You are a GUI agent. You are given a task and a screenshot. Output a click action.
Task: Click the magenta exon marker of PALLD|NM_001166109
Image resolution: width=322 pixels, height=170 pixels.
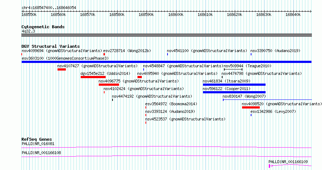tap(270, 166)
